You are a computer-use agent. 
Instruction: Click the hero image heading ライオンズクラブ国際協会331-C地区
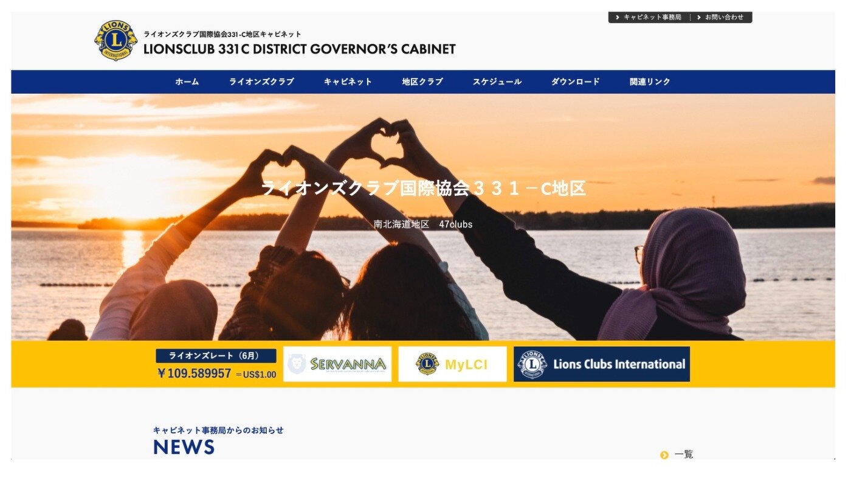[x=423, y=189]
